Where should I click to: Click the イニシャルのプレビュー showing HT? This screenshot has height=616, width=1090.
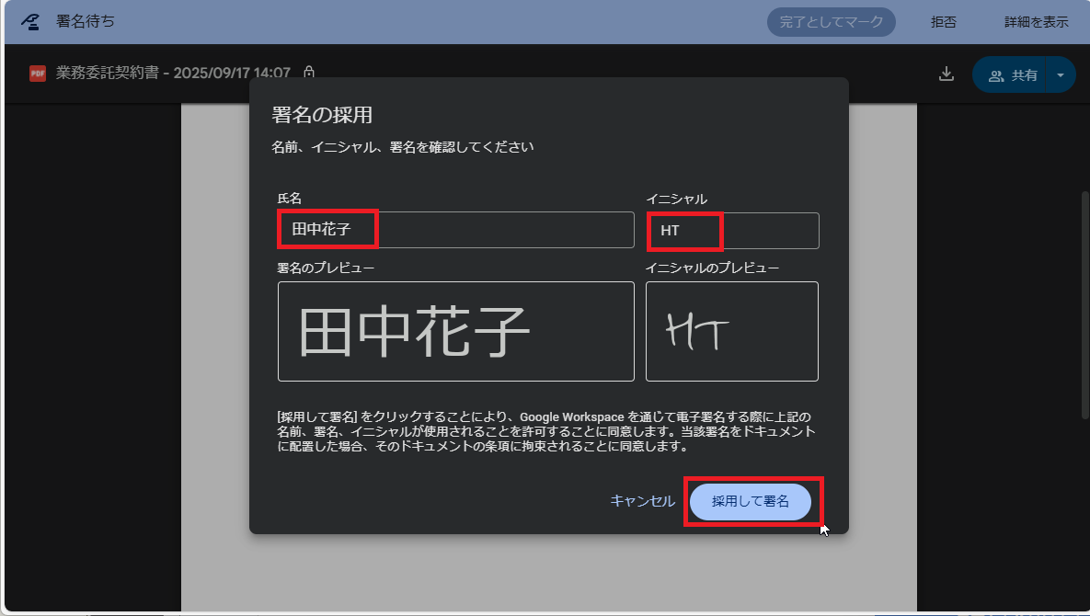point(731,331)
